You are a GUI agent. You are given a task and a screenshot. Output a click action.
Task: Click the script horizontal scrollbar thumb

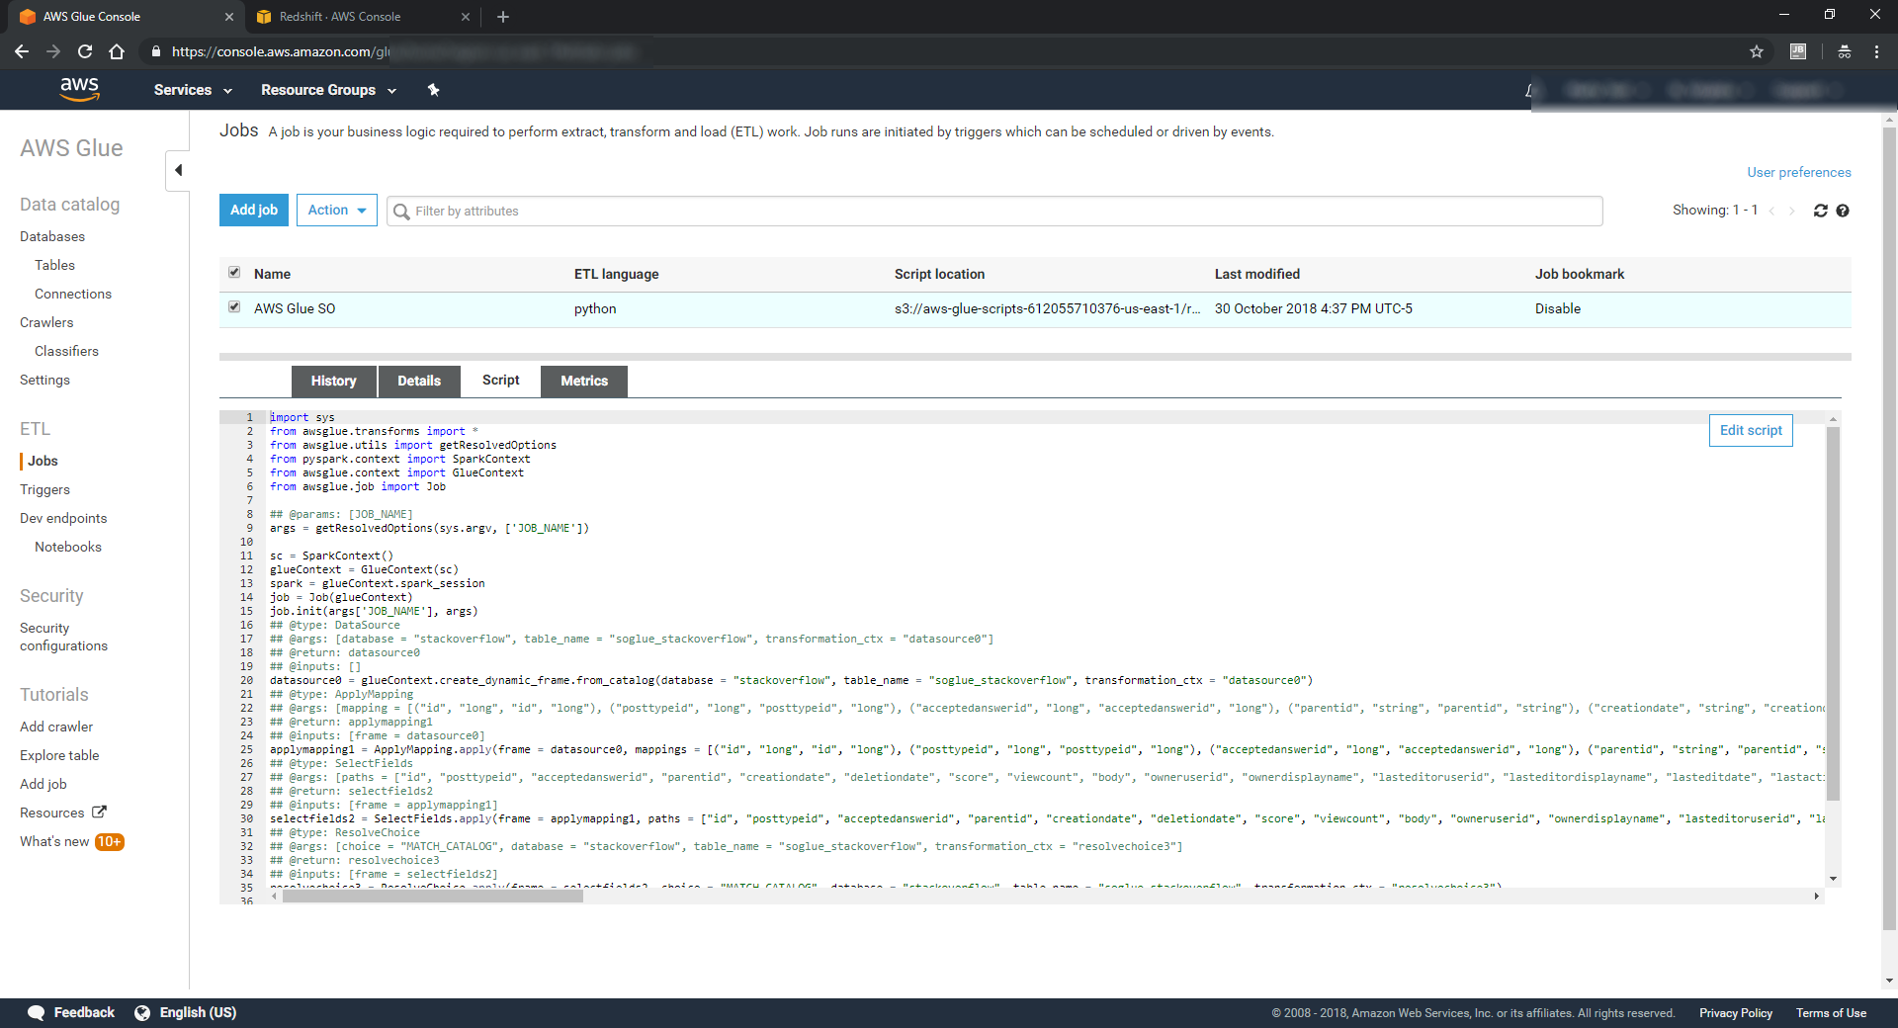point(432,896)
